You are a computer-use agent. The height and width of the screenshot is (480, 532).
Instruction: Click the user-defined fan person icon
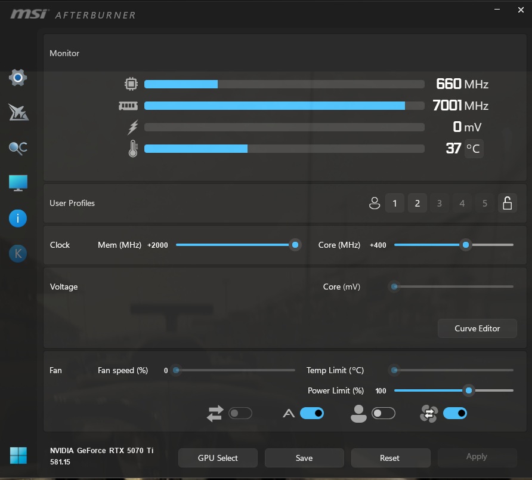pos(358,413)
